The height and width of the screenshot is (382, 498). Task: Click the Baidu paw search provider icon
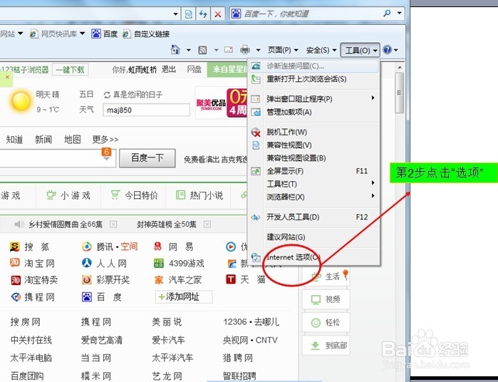pyautogui.click(x=236, y=14)
